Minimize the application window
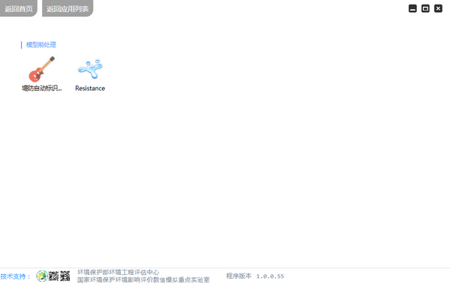This screenshot has height=284, width=450. click(x=412, y=8)
